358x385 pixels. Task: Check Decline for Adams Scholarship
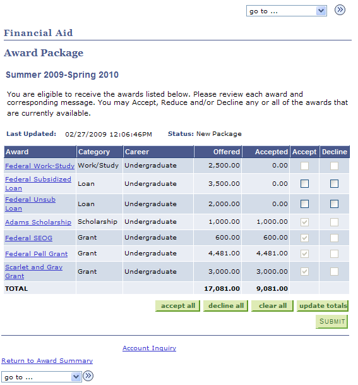pyautogui.click(x=334, y=222)
